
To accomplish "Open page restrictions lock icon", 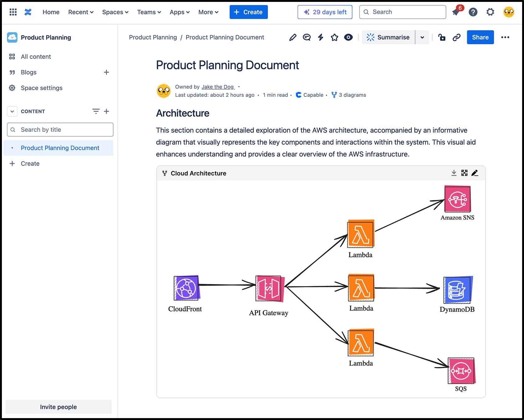I will click(x=442, y=37).
